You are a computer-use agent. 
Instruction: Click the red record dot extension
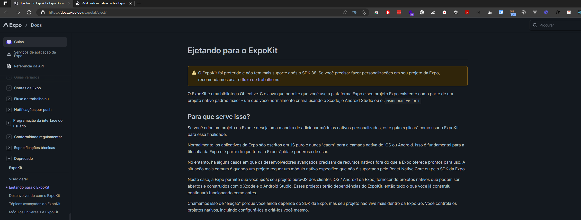[x=444, y=12]
